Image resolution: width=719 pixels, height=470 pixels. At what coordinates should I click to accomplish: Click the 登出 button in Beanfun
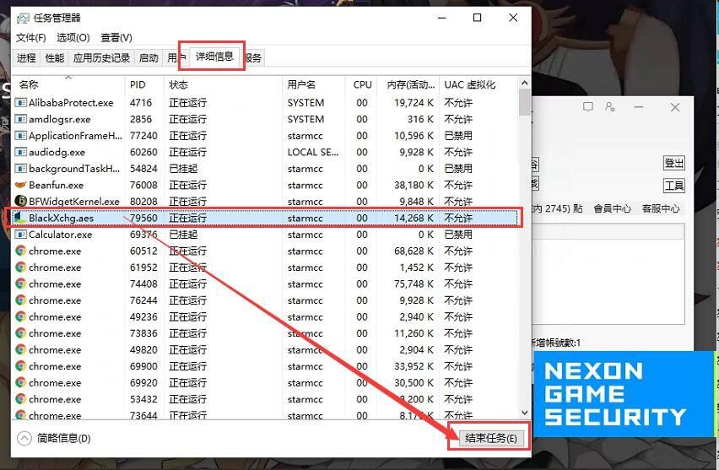pos(673,163)
